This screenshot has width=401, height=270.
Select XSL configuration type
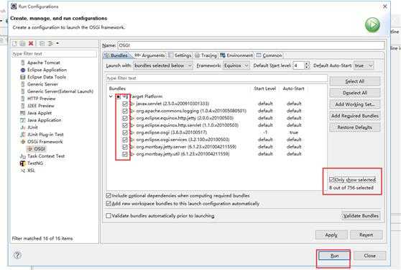click(x=31, y=170)
